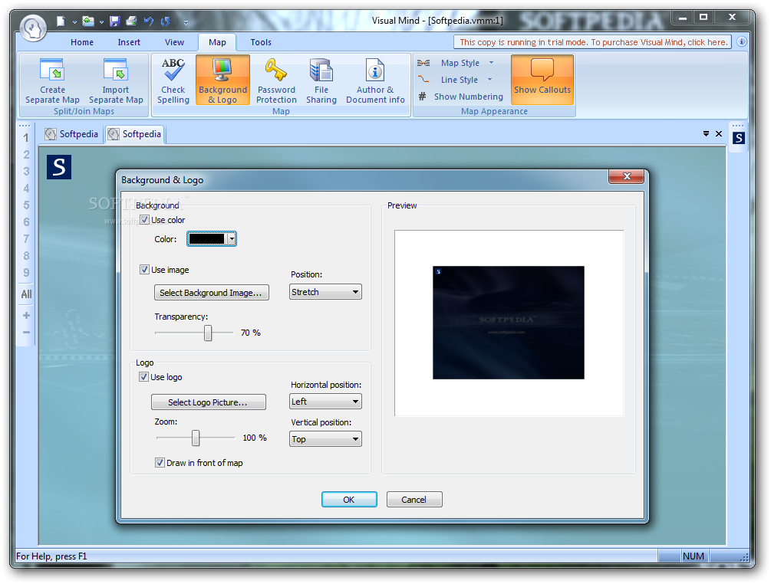Open the Tools ribbon tab
This screenshot has width=771, height=584.
[261, 42]
